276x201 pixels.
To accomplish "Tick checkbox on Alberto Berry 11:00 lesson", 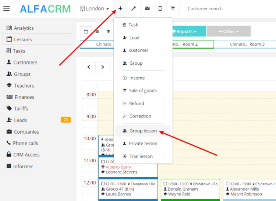I will pyautogui.click(x=103, y=162).
